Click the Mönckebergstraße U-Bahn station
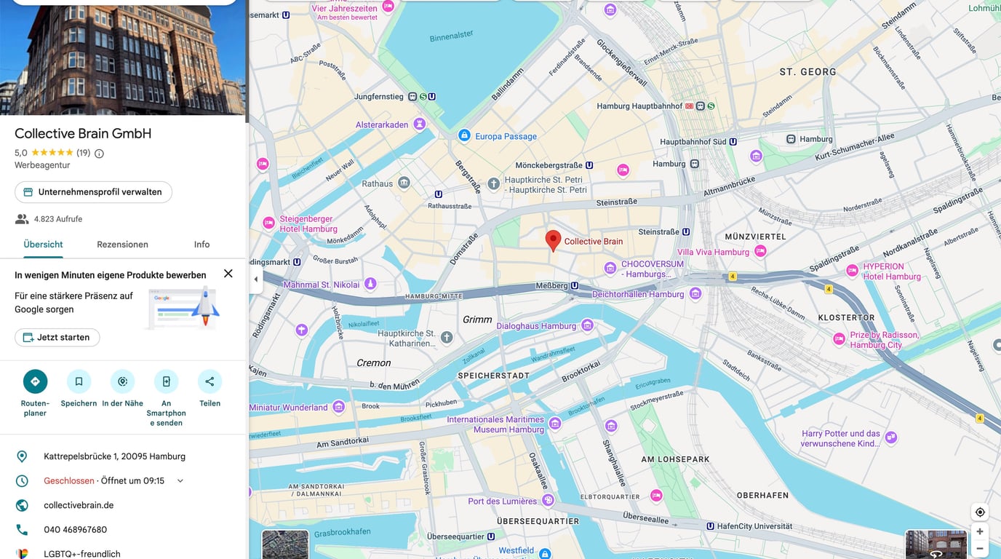This screenshot has width=1001, height=559. click(x=554, y=166)
